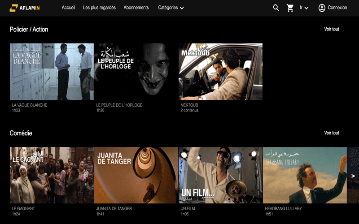Open La Vague Blanche movie thumbnail
Viewport: 359px width, 224px height.
52,72
